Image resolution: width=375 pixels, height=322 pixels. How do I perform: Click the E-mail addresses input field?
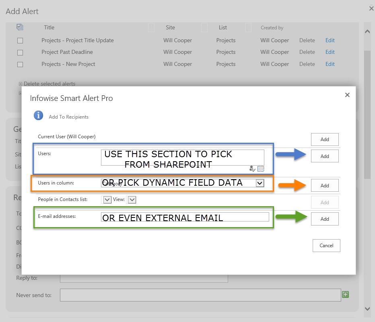click(185, 217)
